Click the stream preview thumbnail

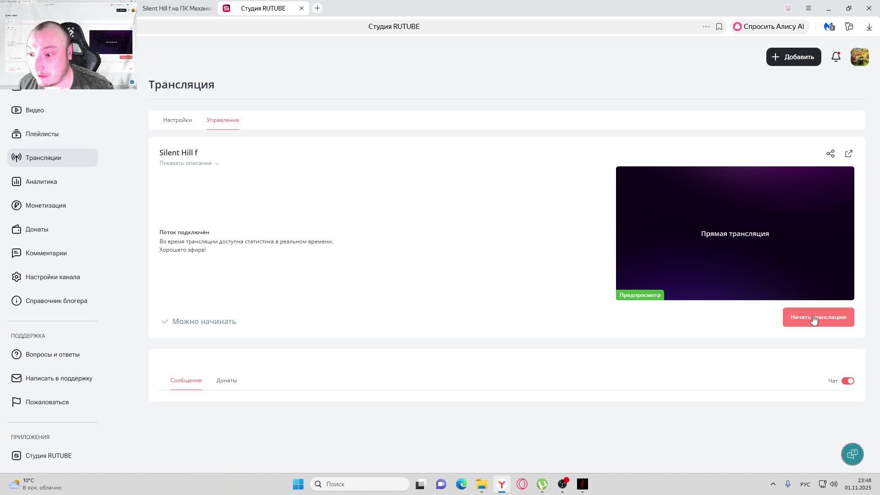[735, 233]
